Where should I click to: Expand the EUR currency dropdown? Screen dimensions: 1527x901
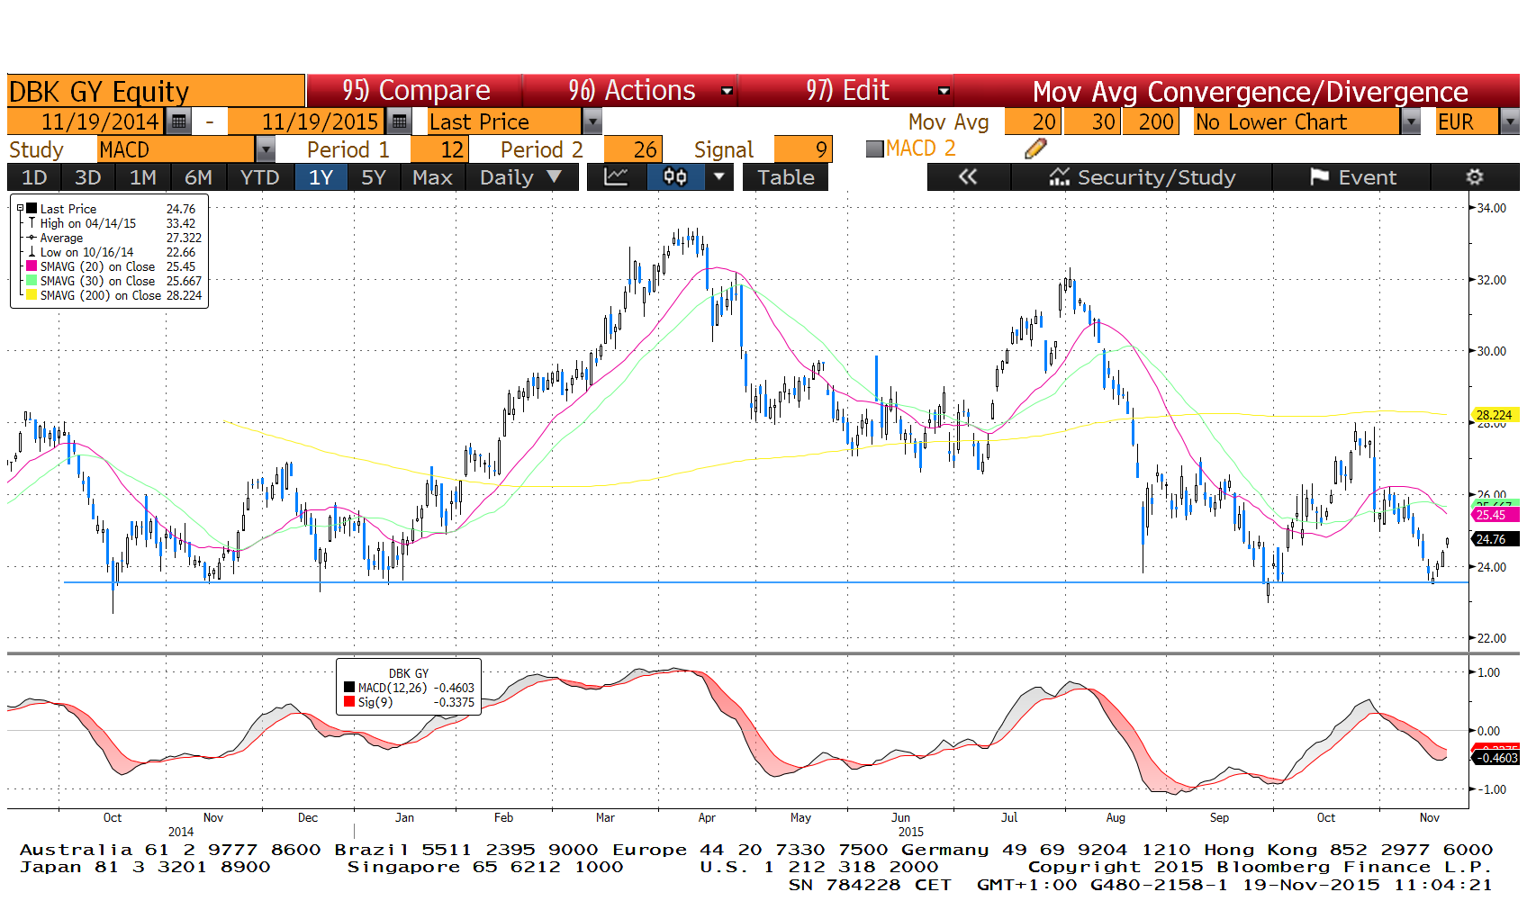(1510, 122)
